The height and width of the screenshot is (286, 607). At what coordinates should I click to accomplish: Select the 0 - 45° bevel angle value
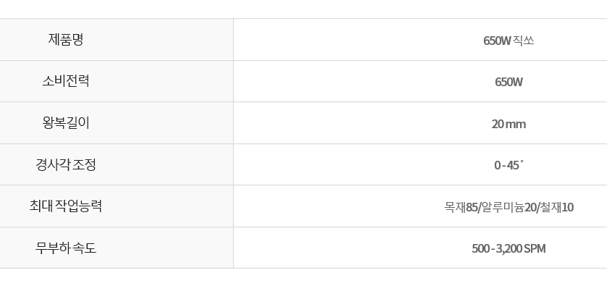pos(508,165)
